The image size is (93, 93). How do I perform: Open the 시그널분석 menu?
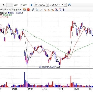point(15,10)
